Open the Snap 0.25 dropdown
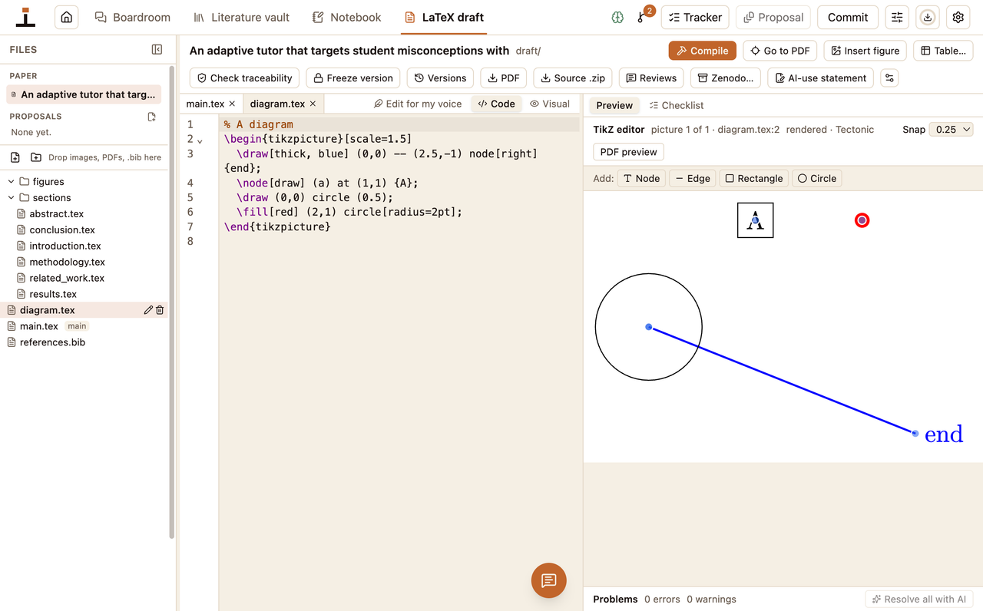This screenshot has width=983, height=611. tap(951, 130)
